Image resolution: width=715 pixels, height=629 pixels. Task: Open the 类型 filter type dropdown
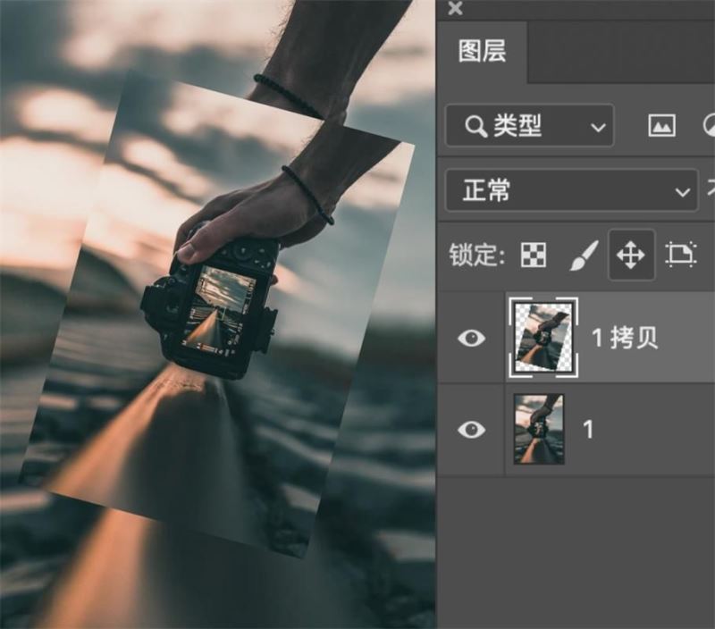[529, 126]
